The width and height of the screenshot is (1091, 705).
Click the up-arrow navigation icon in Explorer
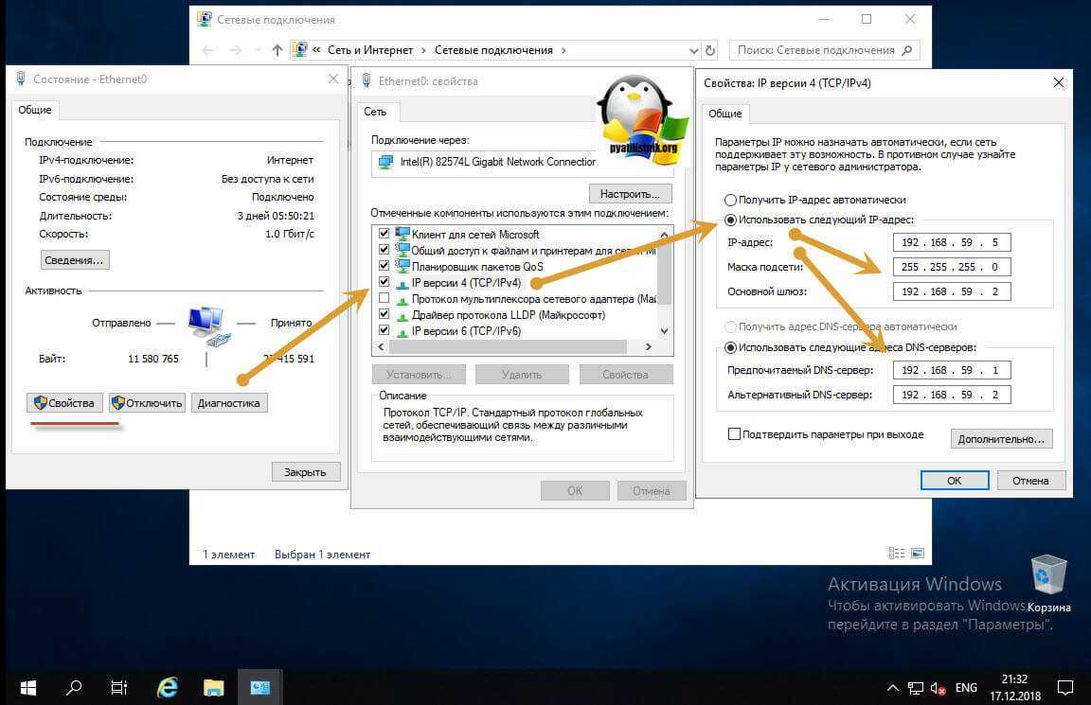pos(277,50)
